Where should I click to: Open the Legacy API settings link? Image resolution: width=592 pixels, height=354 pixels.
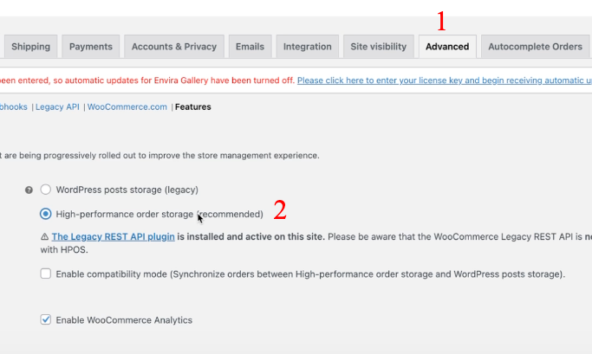tap(57, 107)
